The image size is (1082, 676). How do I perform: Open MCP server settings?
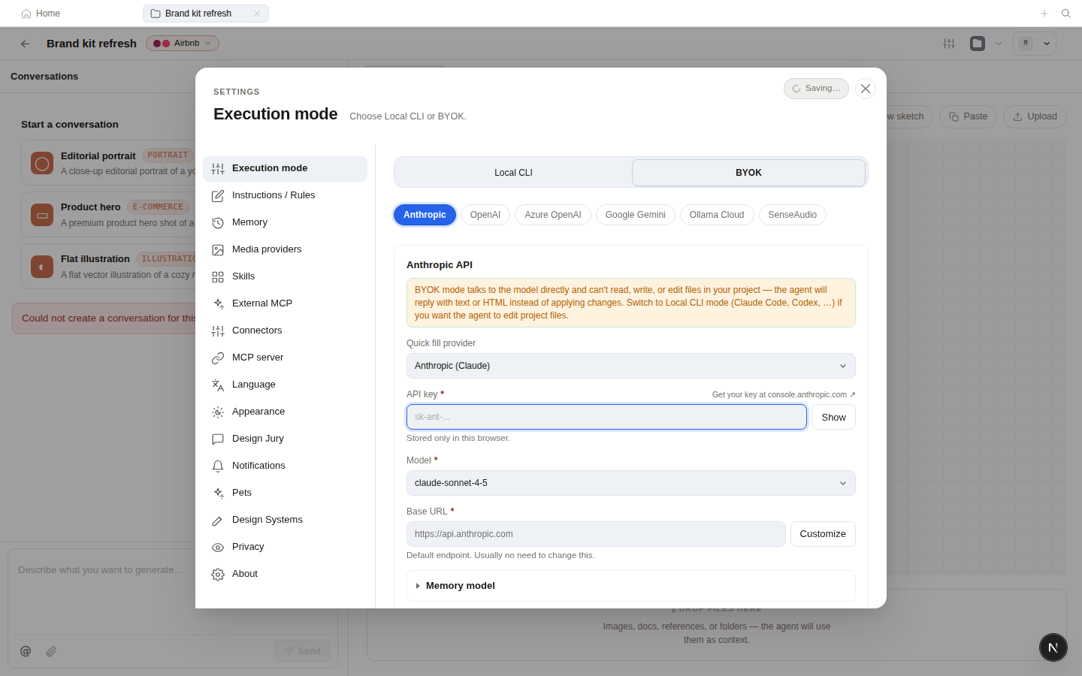[x=285, y=358]
